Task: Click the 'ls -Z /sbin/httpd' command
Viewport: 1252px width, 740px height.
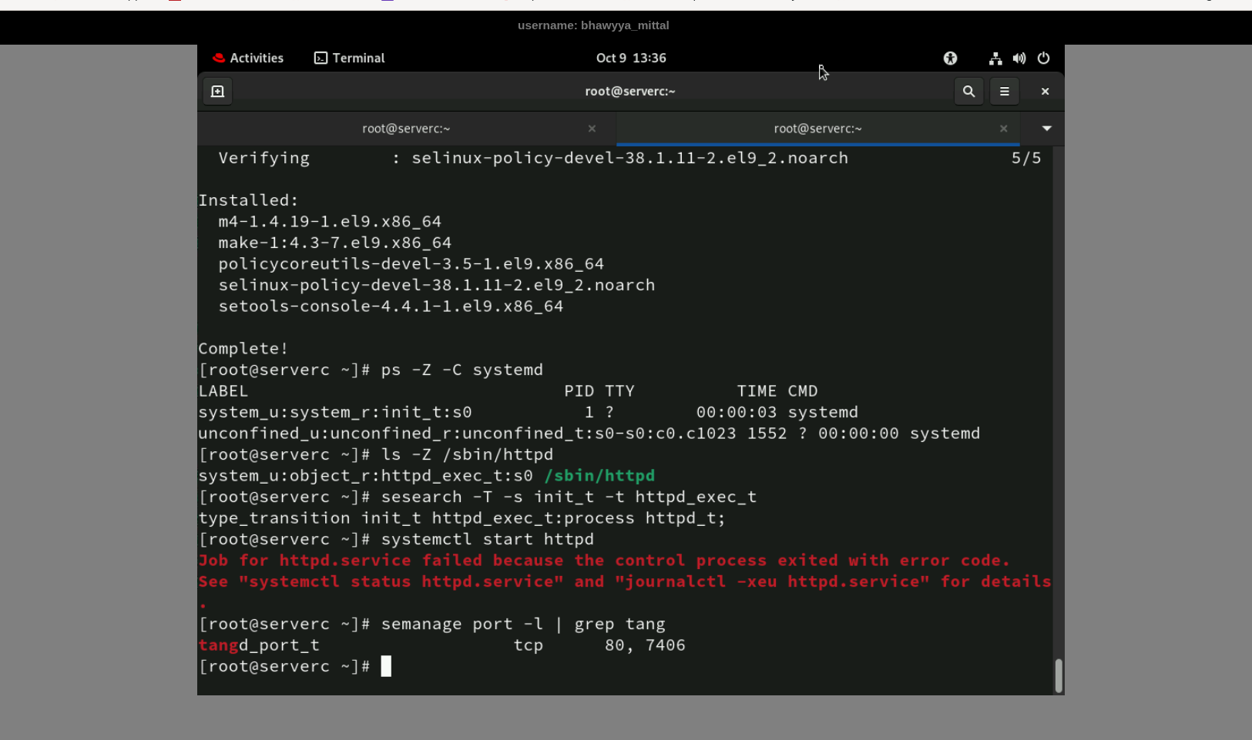Action: pyautogui.click(x=468, y=454)
